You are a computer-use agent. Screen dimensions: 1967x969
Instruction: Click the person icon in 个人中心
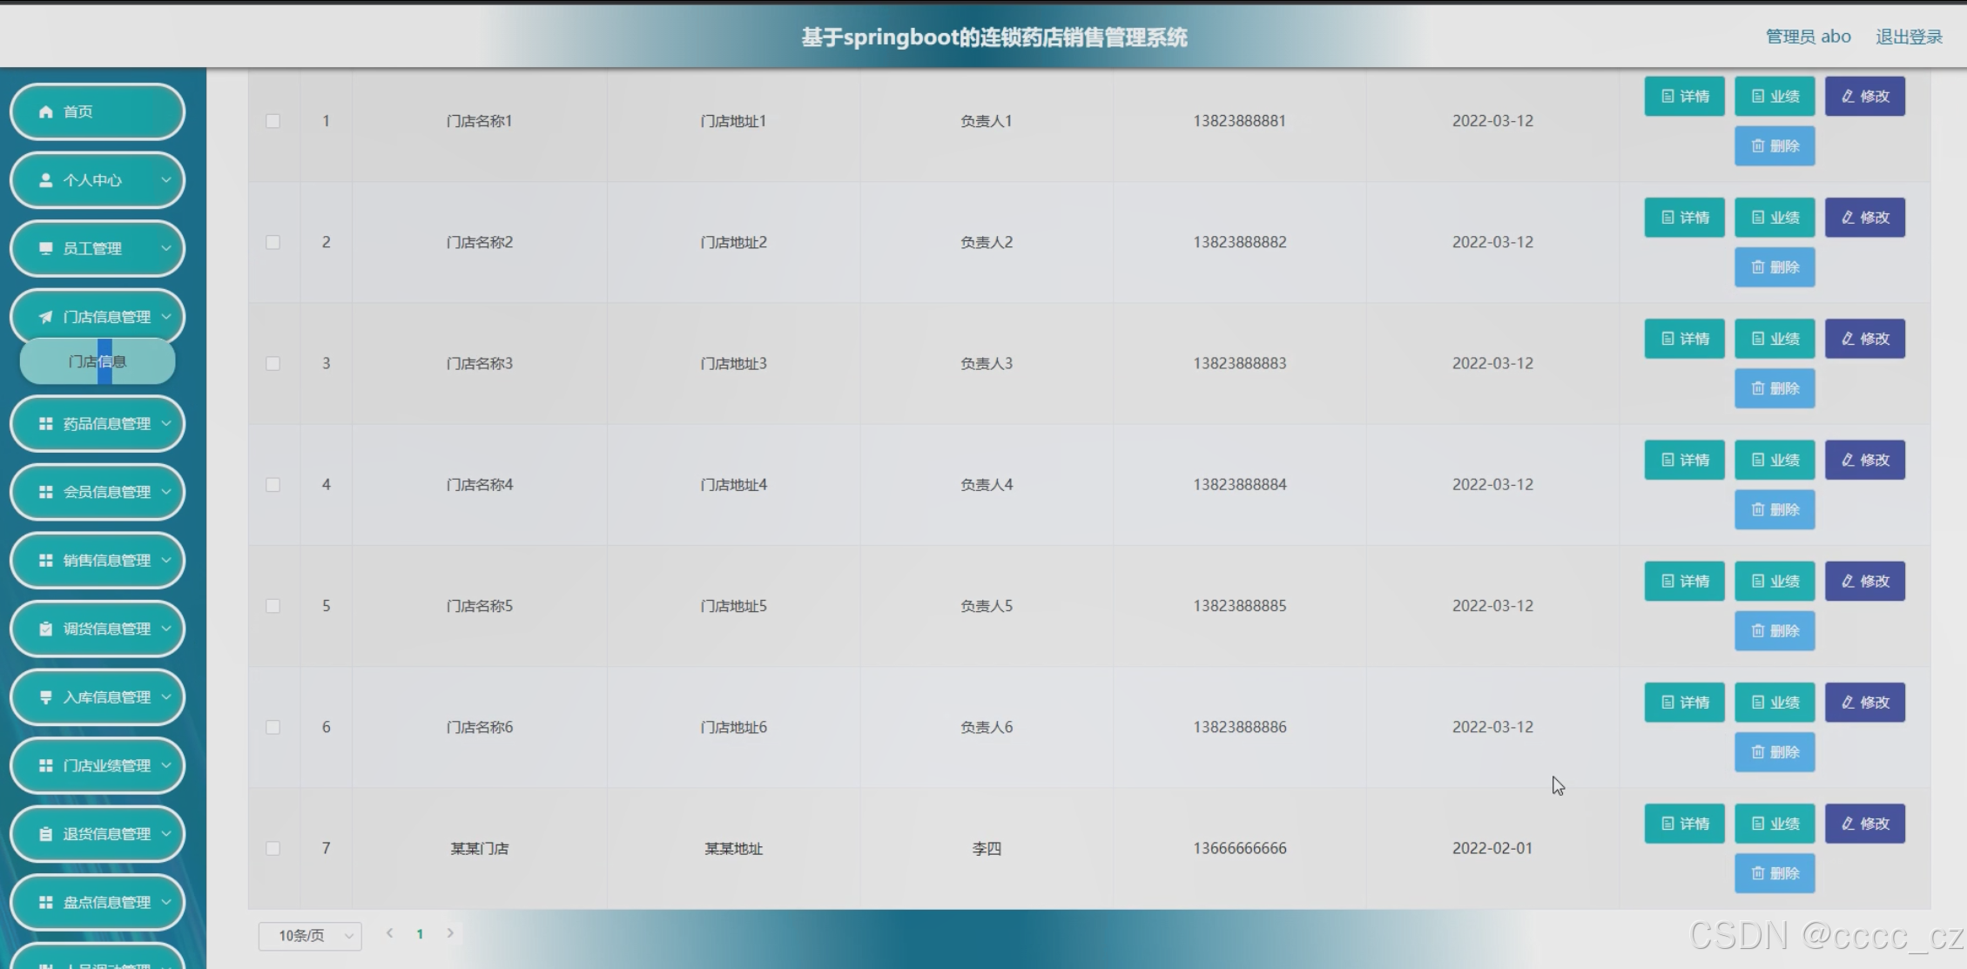pyautogui.click(x=46, y=180)
